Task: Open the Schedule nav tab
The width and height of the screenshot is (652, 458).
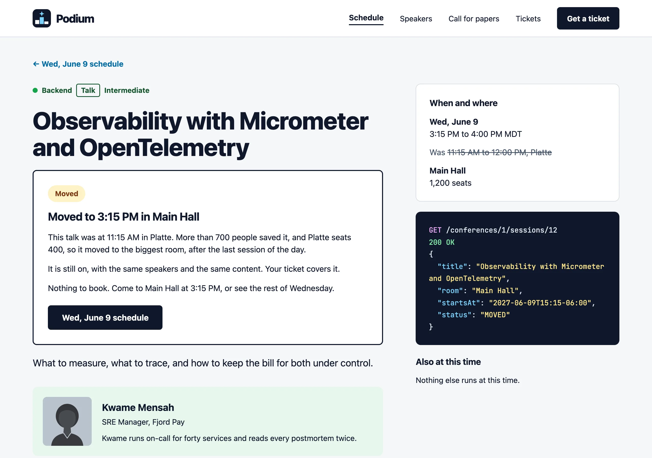Action: click(x=366, y=18)
